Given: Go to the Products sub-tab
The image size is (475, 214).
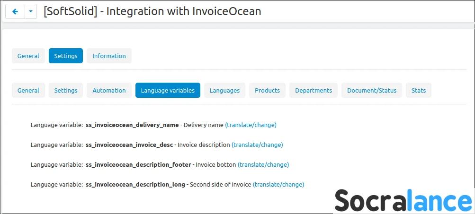Looking at the screenshot, I should (x=267, y=90).
